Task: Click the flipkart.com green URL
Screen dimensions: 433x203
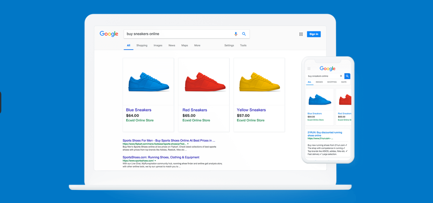Action: (x=154, y=144)
